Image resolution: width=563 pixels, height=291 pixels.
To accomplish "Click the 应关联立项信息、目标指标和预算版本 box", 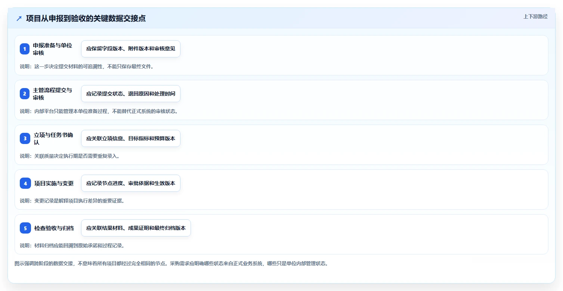I will [x=131, y=138].
